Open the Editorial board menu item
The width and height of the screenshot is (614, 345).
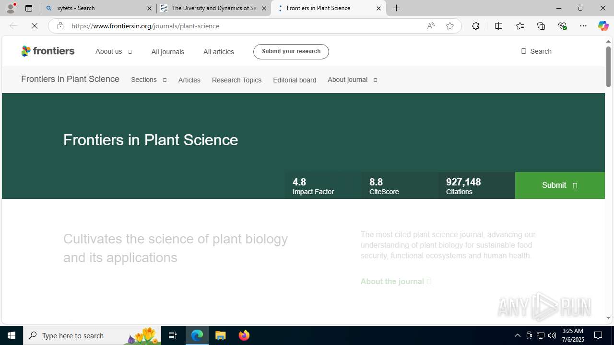click(295, 80)
